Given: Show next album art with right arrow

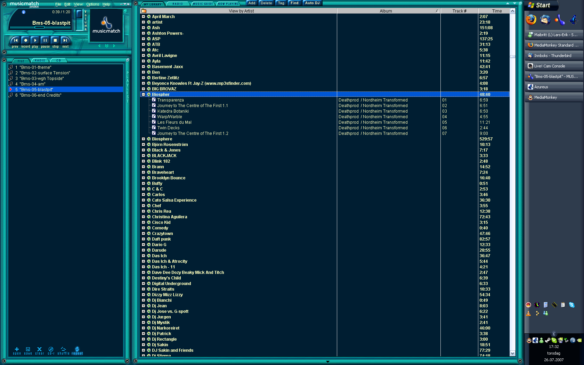Looking at the screenshot, I should (x=114, y=46).
